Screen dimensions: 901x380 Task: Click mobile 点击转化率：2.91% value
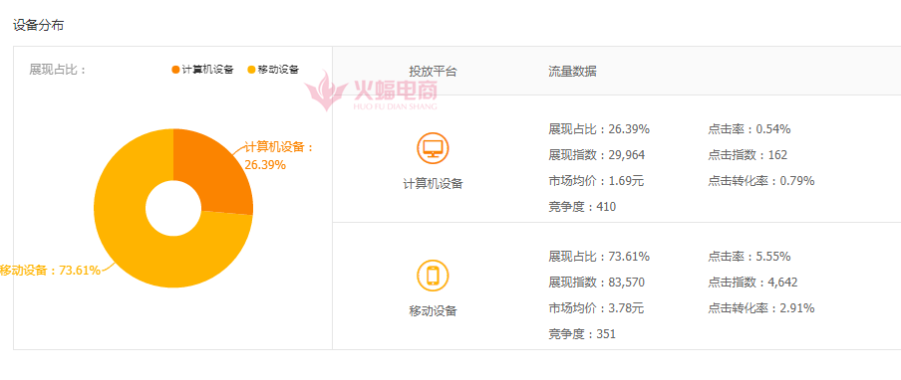tap(761, 308)
